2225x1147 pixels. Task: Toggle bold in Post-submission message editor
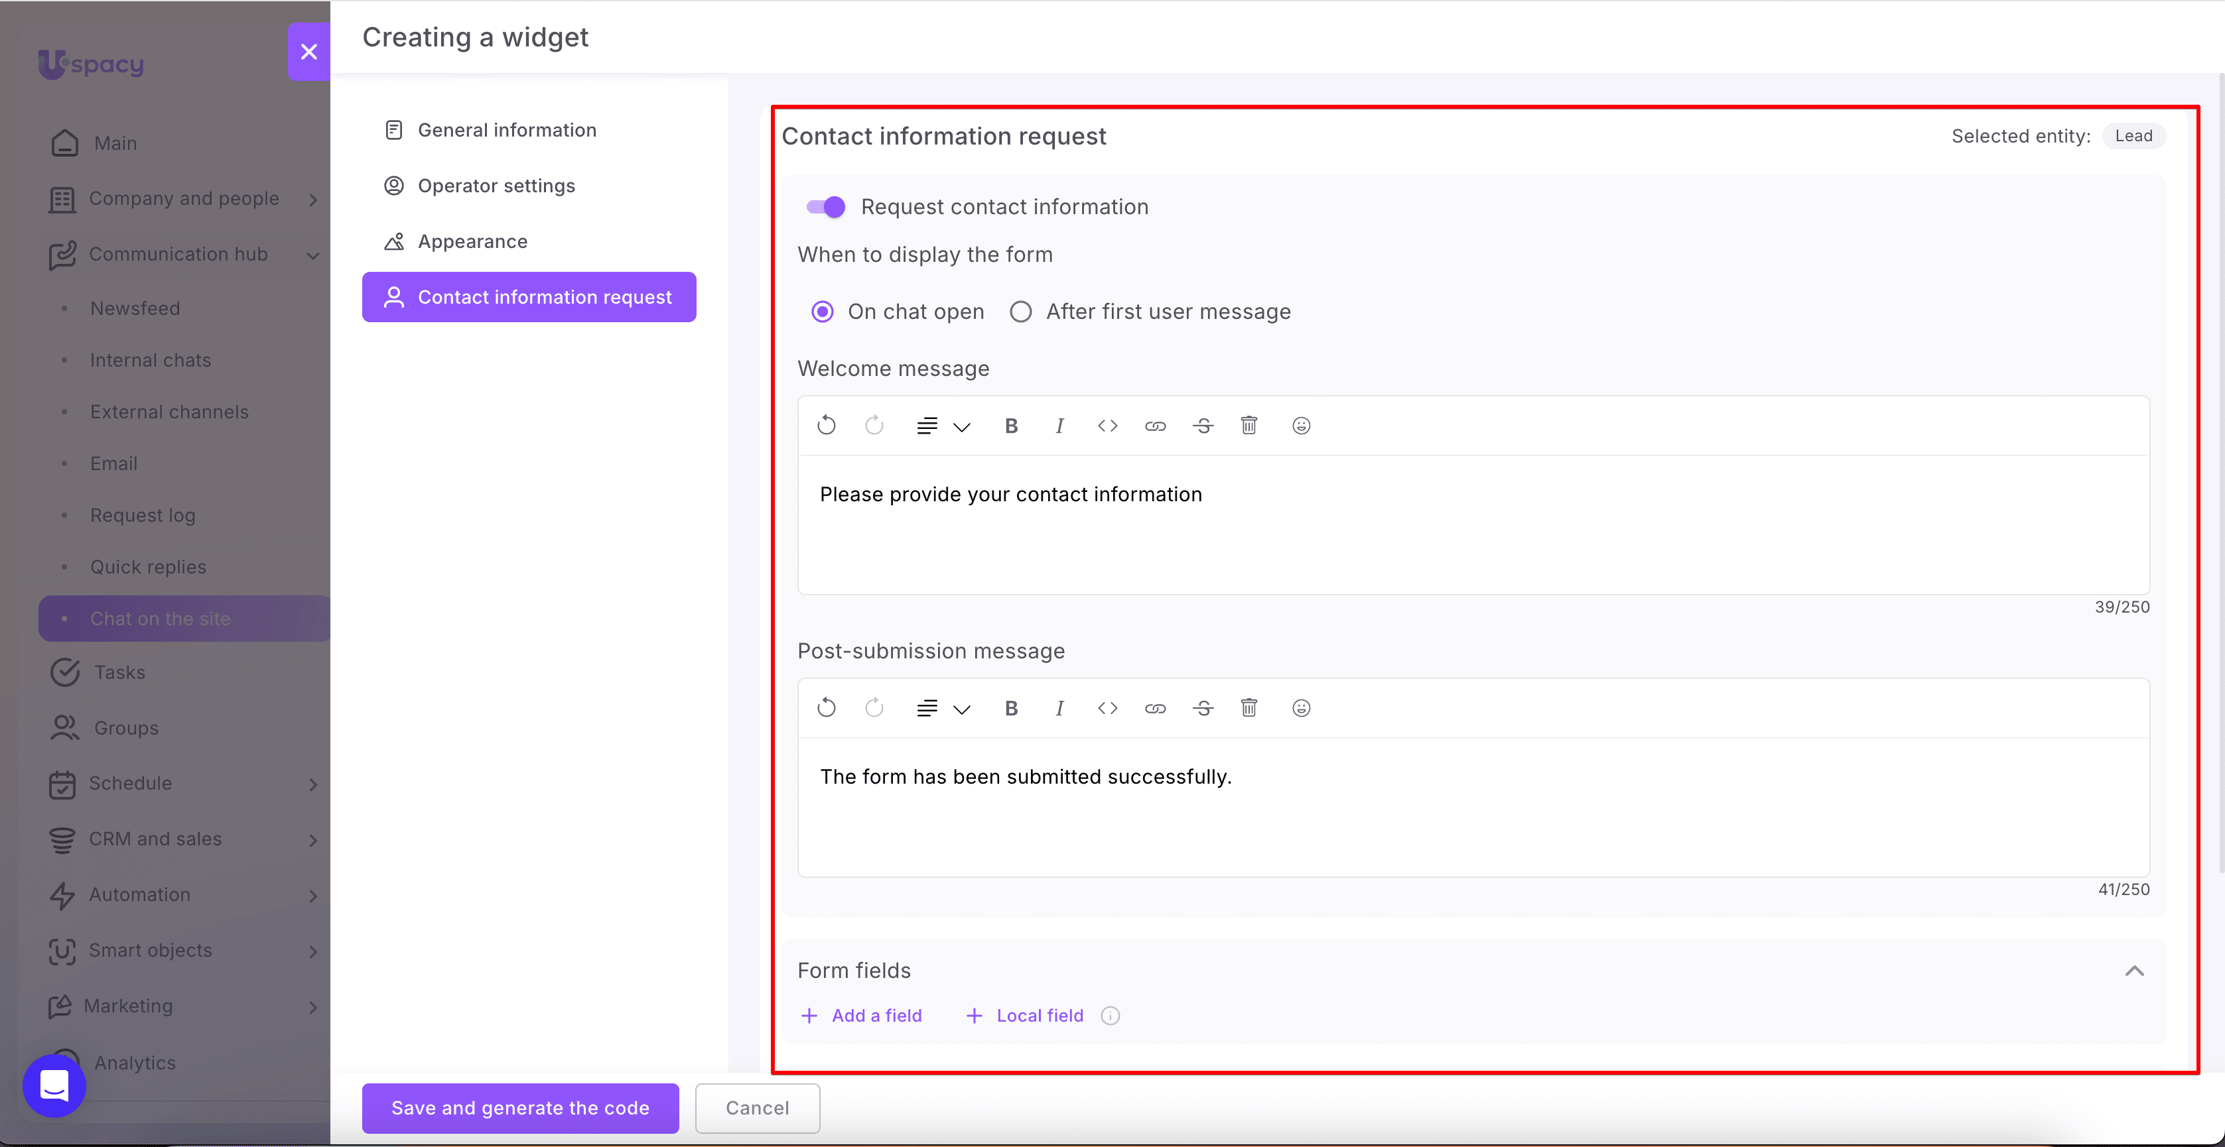click(1012, 707)
